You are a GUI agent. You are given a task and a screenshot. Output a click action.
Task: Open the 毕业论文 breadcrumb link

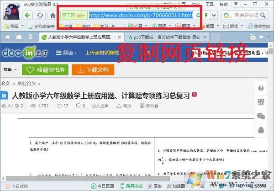[27, 84]
